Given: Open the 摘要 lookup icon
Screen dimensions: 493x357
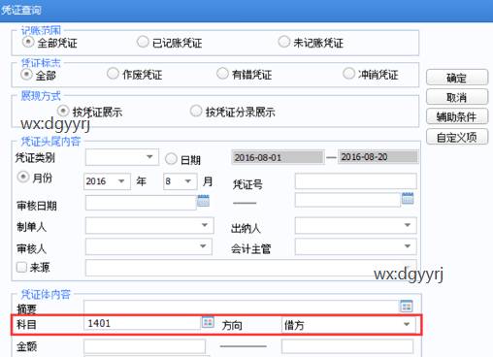Looking at the screenshot, I should point(406,306).
